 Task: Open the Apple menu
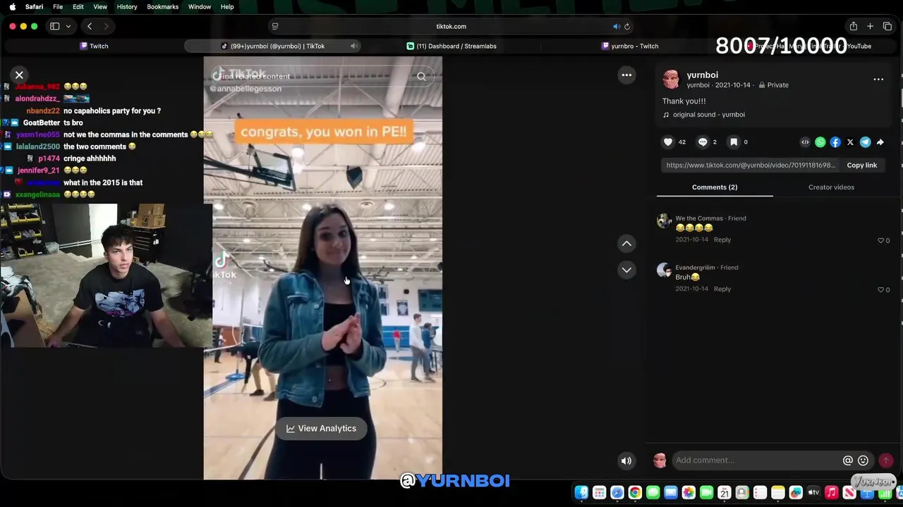[x=12, y=6]
